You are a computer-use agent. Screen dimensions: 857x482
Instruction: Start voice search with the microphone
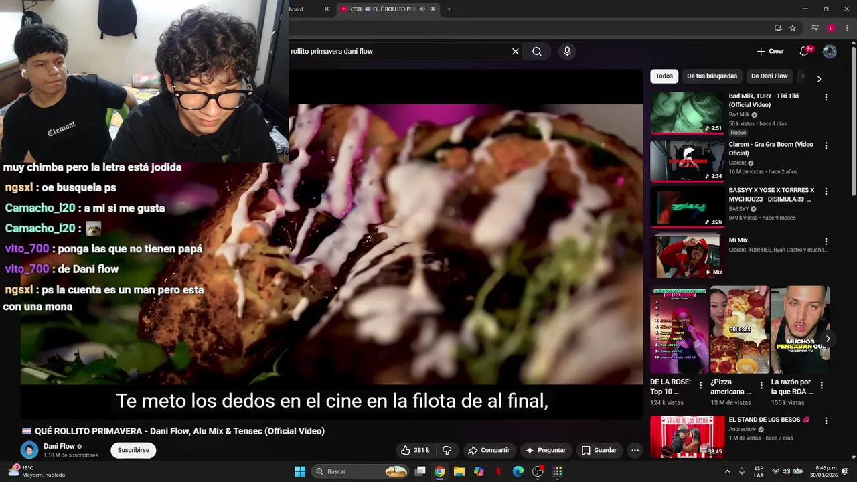[x=567, y=51]
